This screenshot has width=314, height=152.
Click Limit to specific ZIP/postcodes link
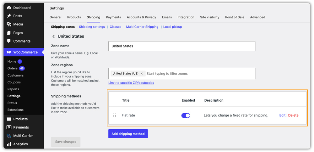pos(131,83)
